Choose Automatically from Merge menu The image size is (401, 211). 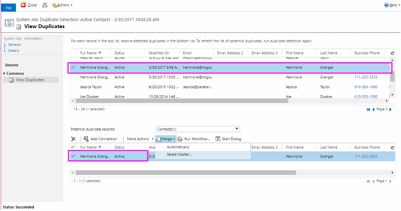click(x=178, y=147)
